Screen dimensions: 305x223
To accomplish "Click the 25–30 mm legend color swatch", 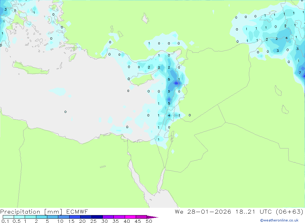I will click(x=97, y=217).
